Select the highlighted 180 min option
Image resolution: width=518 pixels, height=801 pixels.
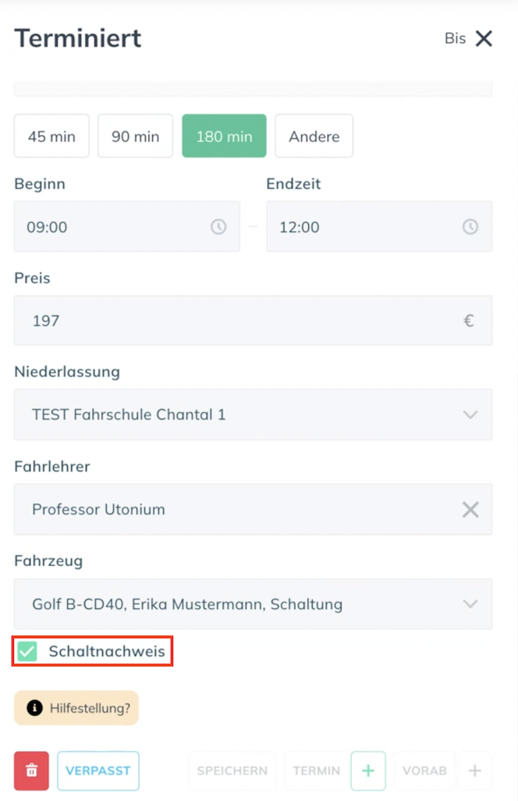(x=224, y=136)
